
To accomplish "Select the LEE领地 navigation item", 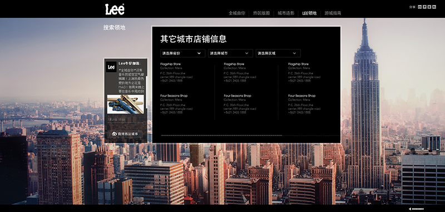I will tap(309, 13).
